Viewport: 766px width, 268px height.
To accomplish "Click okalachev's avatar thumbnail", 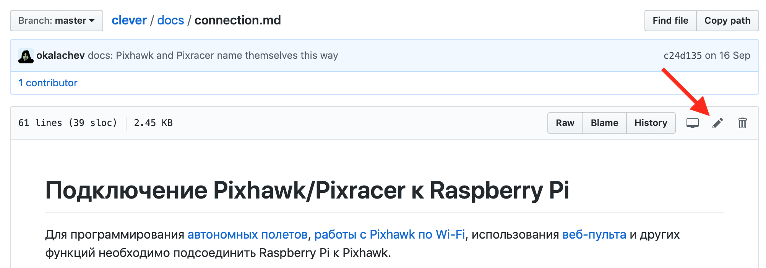I will [26, 55].
